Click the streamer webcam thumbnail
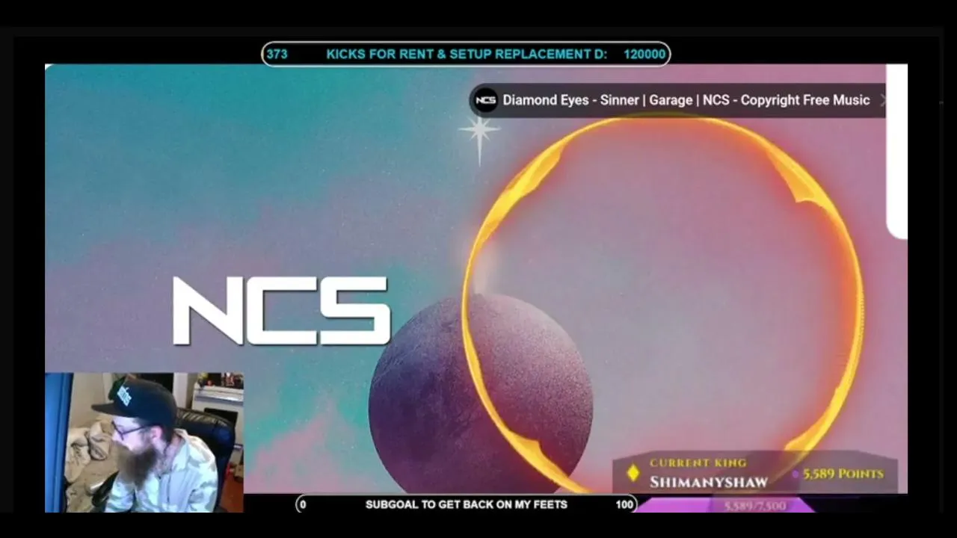Screen dimensions: 957x538 144,442
